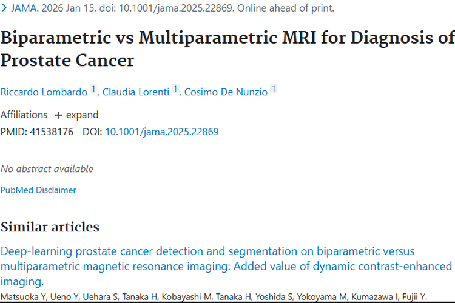Viewport: 455px width, 303px height.
Task: Click the expand label beside Affiliations
Action: pos(82,115)
